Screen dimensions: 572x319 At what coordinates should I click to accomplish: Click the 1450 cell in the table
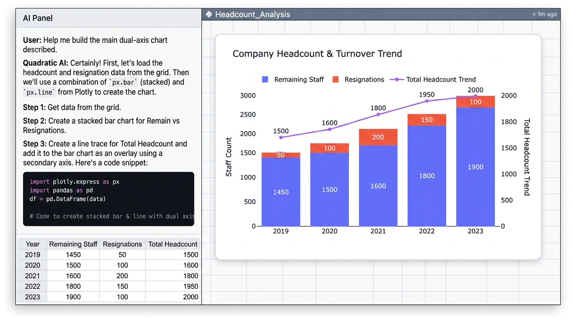73,255
